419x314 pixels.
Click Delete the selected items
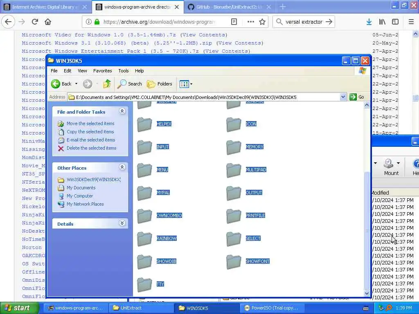click(91, 148)
